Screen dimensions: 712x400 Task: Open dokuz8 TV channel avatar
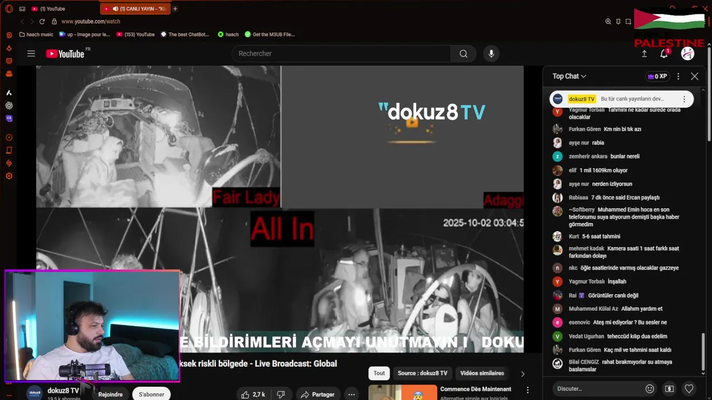(34, 392)
